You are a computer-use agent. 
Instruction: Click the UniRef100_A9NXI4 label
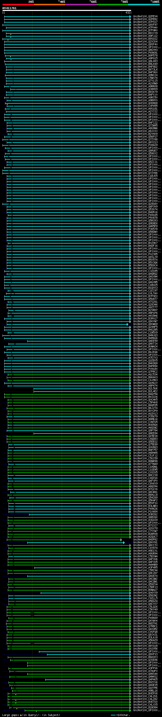tap(145, 75)
